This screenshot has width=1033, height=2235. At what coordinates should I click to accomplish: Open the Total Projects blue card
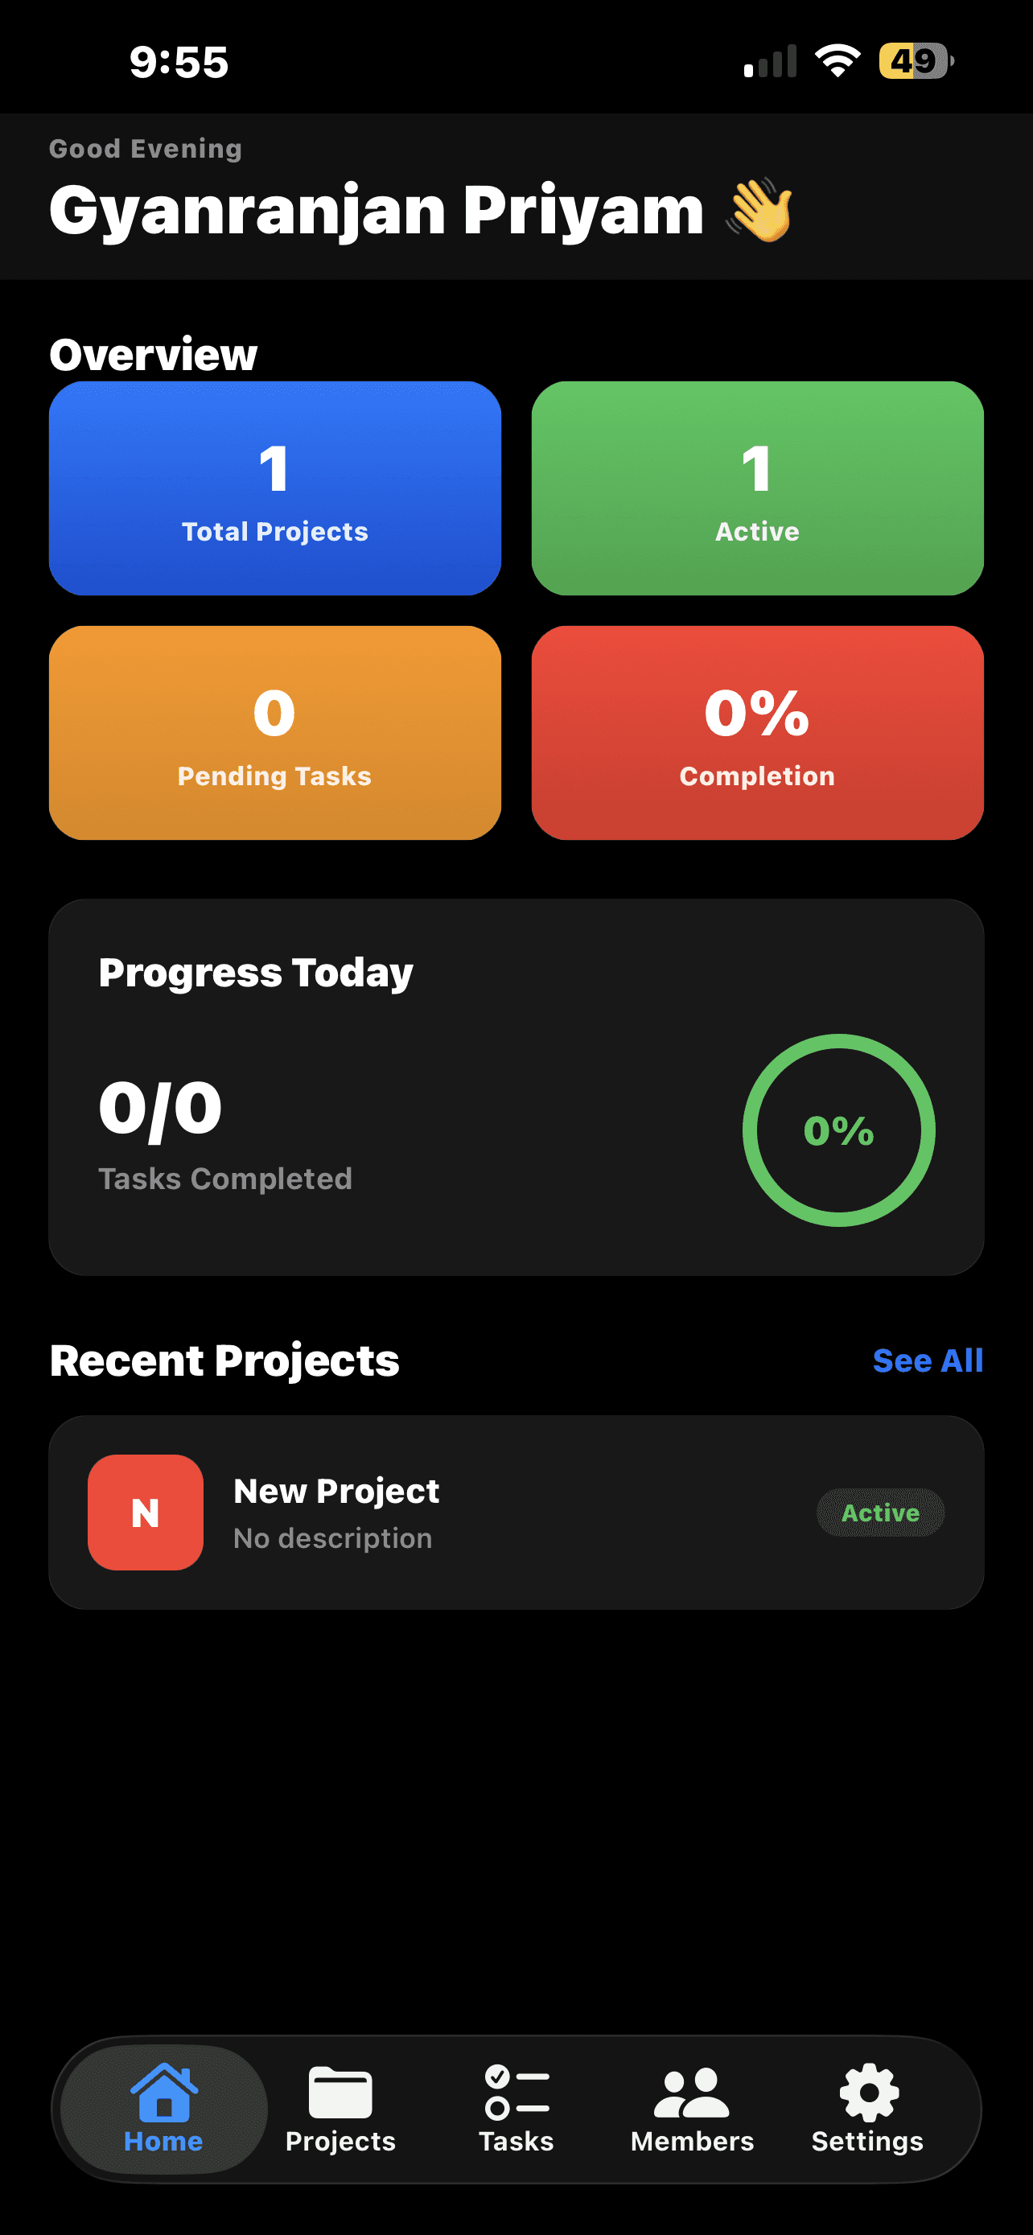click(x=275, y=488)
